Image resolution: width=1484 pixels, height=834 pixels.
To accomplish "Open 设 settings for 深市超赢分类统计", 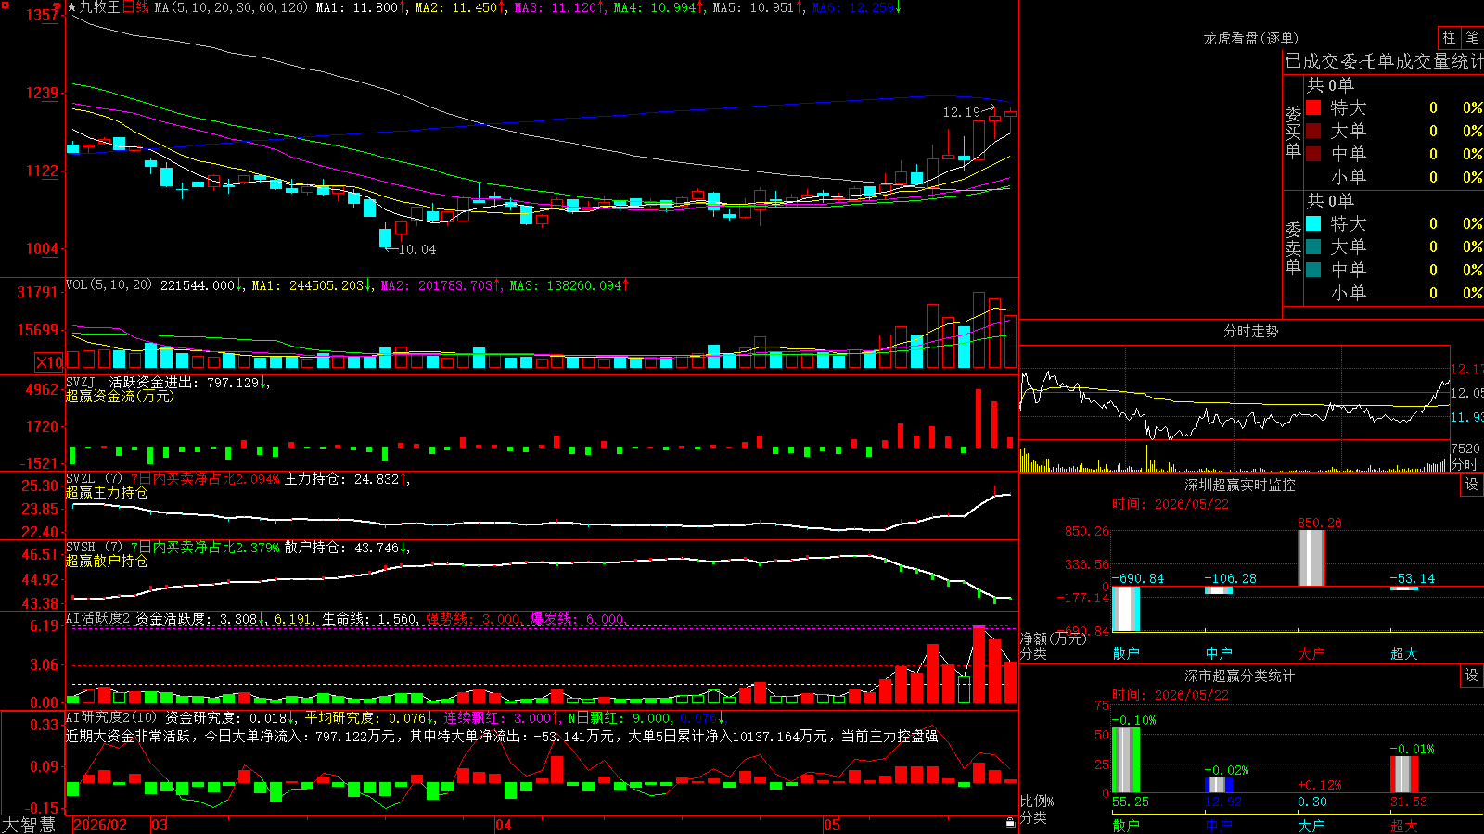I will tap(1472, 676).
